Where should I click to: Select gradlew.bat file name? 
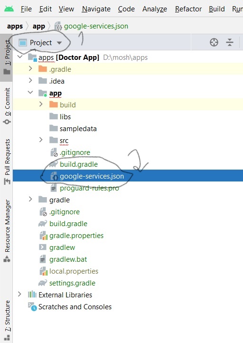pyautogui.click(x=68, y=259)
